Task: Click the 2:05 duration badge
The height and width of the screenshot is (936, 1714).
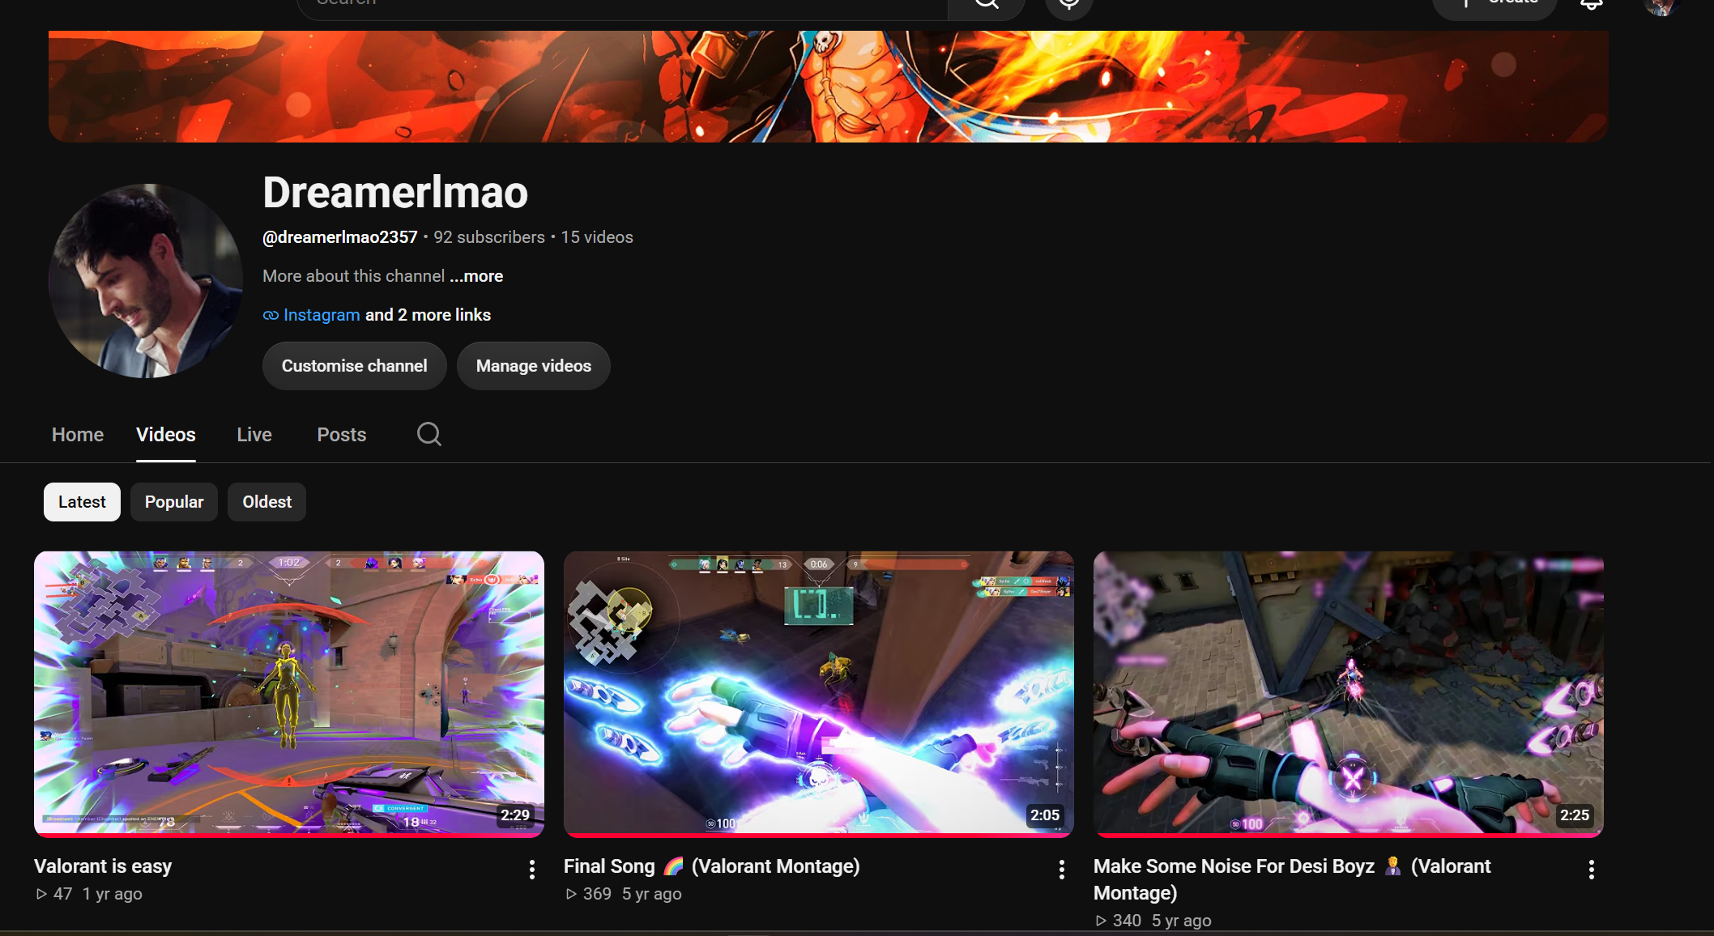Action: click(x=1045, y=815)
